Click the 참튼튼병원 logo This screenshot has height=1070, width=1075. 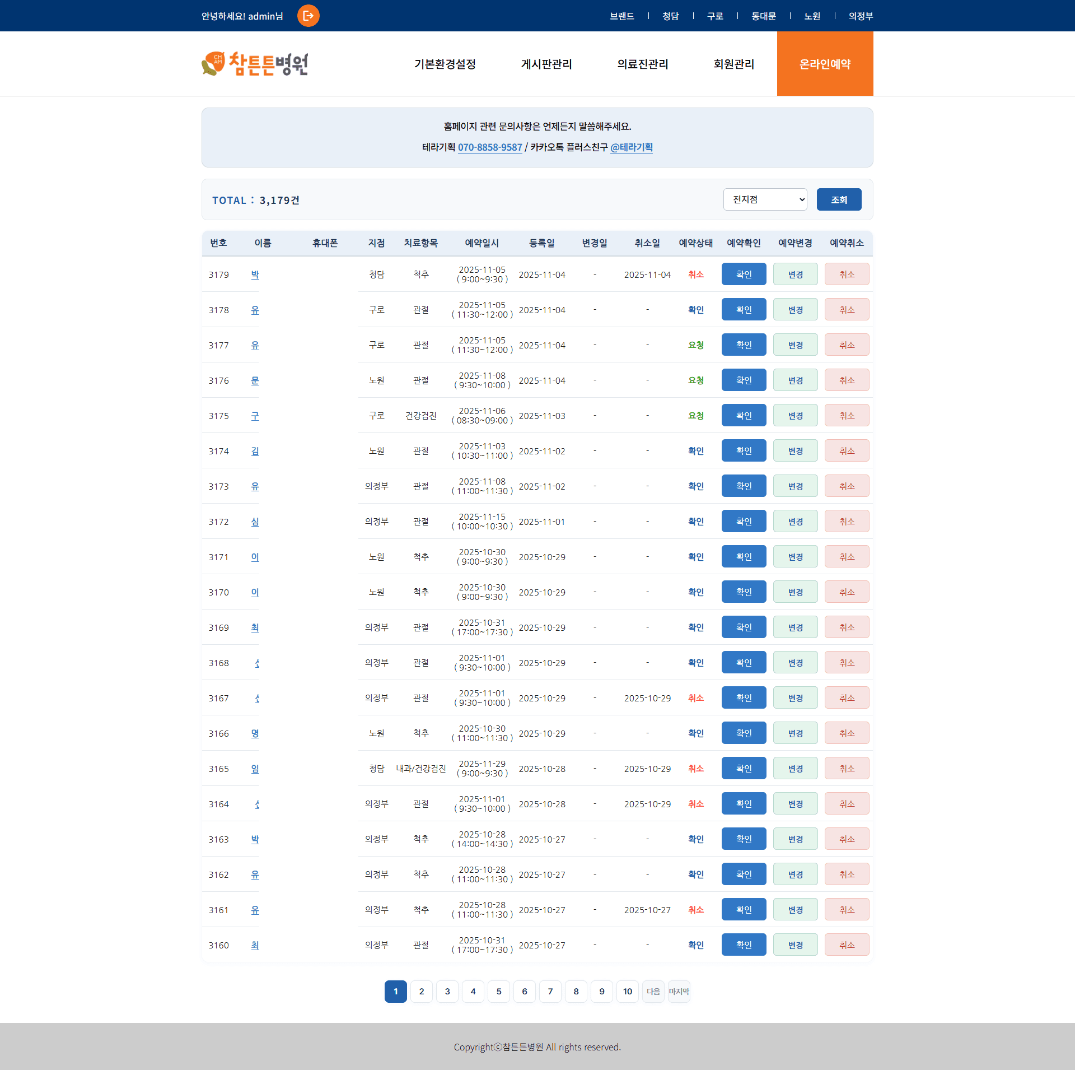click(255, 64)
